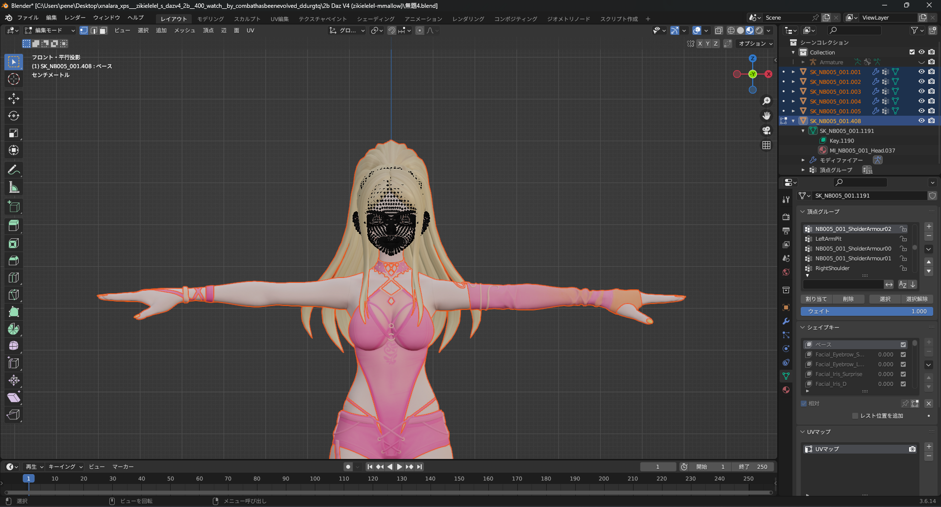
Task: Switch to vertex select mode
Action: coord(84,30)
